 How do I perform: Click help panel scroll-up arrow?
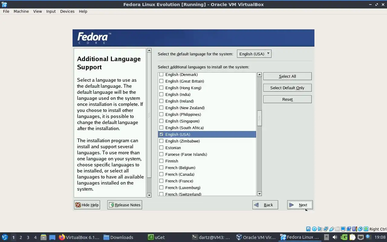[x=149, y=51]
